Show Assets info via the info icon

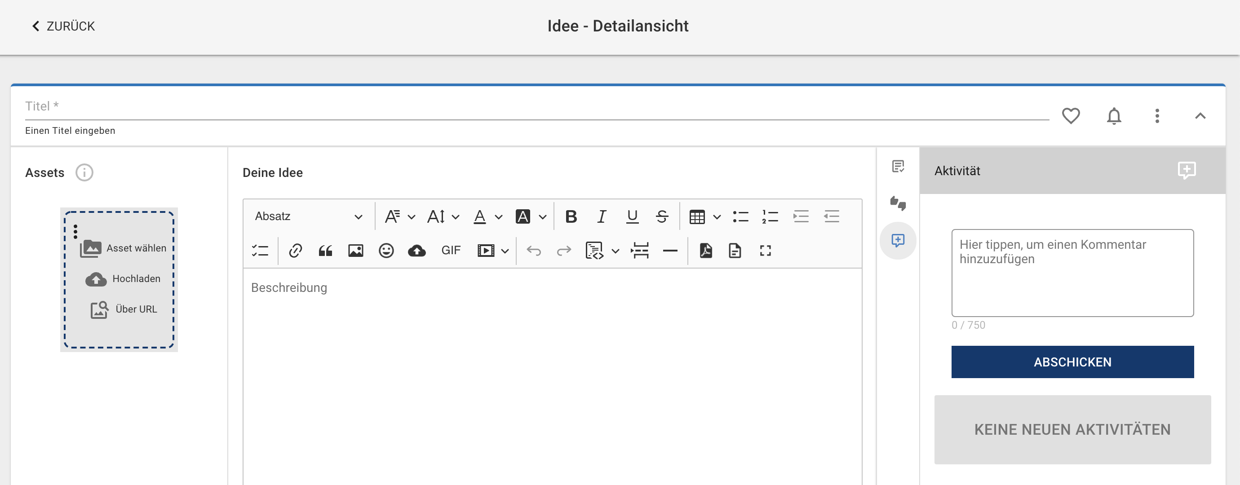[x=84, y=172]
